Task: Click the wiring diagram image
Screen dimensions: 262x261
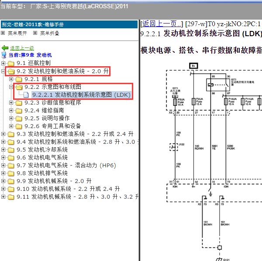Action: (214, 161)
